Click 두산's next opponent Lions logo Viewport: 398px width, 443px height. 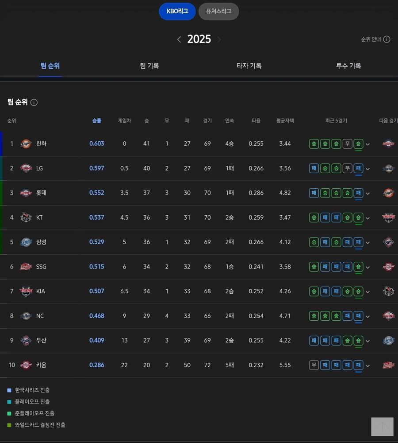[388, 340]
